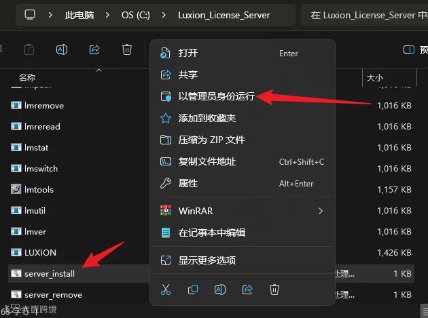Select 以管理员身份运行 to run as administrator
This screenshot has height=318, width=428.
(x=243, y=96)
